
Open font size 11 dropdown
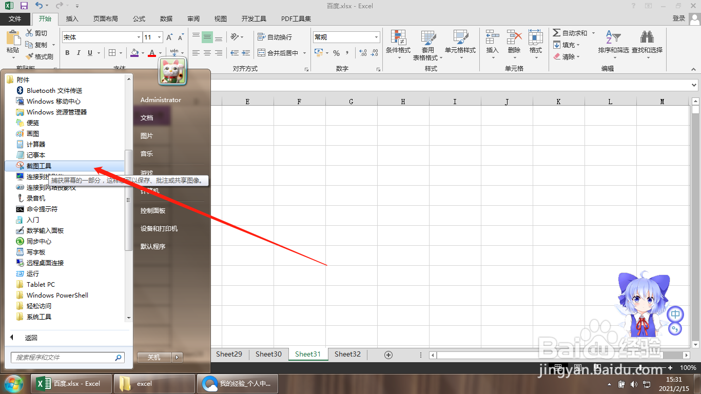click(x=160, y=37)
